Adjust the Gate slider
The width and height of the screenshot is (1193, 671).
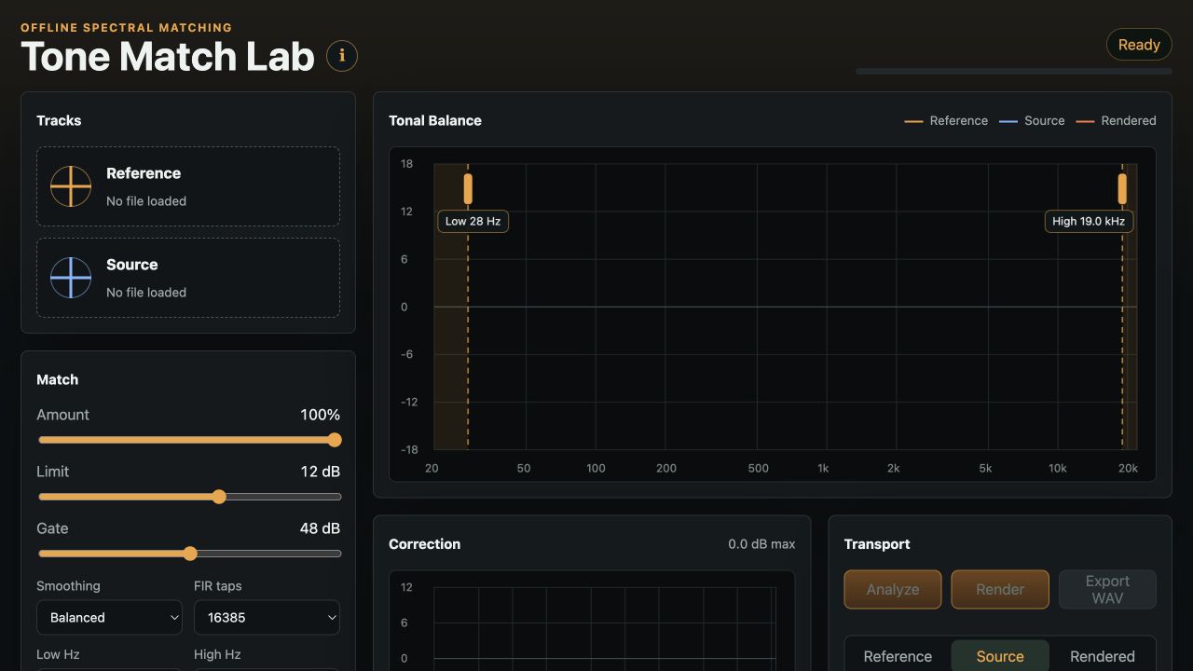(x=189, y=554)
